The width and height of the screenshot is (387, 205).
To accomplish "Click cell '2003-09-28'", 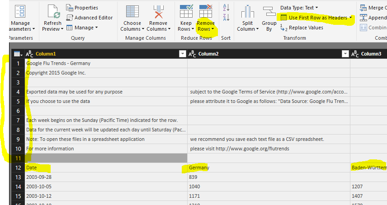I will tap(106, 177).
